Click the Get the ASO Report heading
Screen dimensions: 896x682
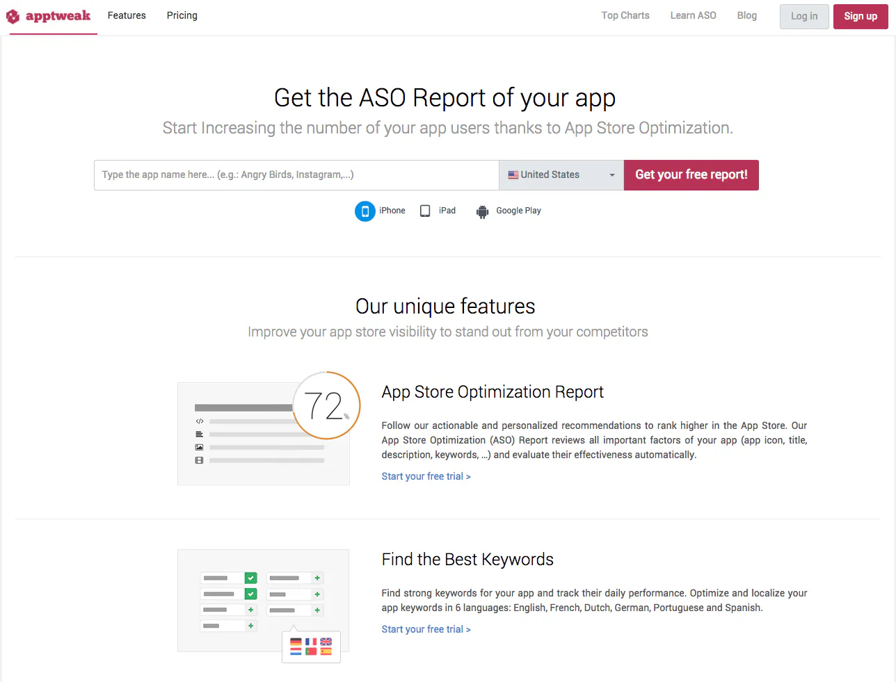(x=445, y=98)
